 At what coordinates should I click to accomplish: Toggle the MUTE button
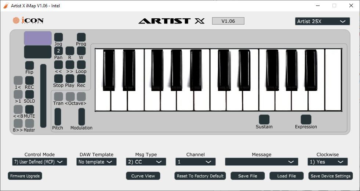click(x=29, y=109)
